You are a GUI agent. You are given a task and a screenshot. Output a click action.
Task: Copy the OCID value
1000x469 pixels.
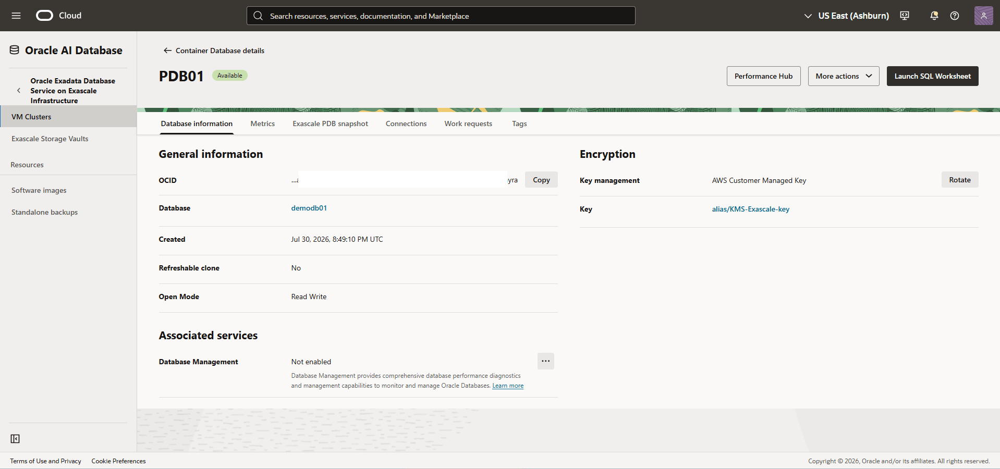click(541, 180)
